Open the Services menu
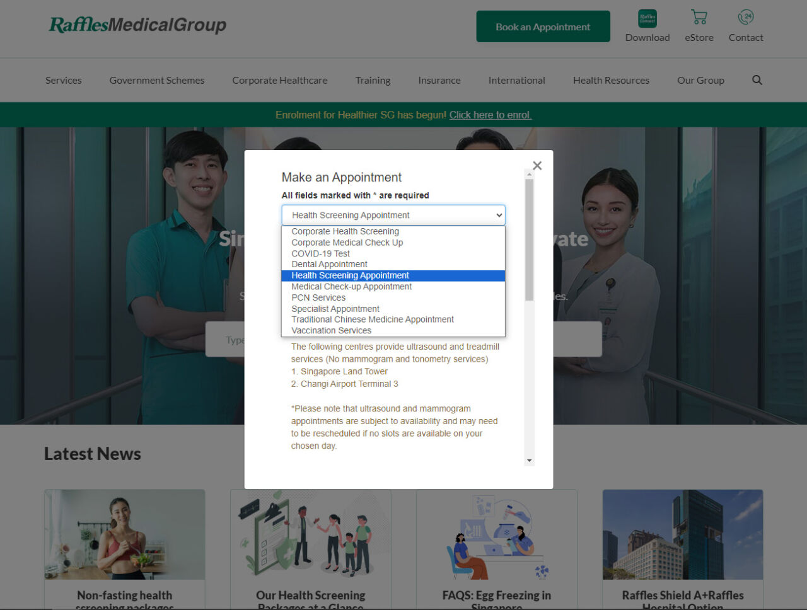The image size is (807, 610). coord(63,80)
